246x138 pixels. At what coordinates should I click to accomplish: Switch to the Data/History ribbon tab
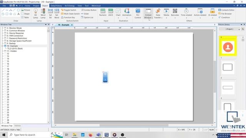[57, 6]
